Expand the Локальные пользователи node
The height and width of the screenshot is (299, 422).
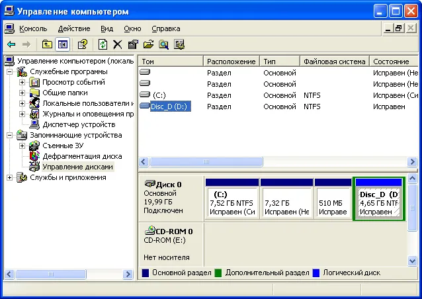coord(22,103)
